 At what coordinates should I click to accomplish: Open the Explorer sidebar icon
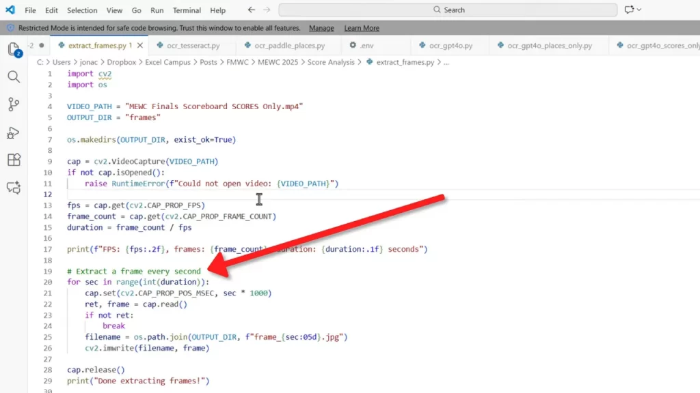click(x=14, y=49)
